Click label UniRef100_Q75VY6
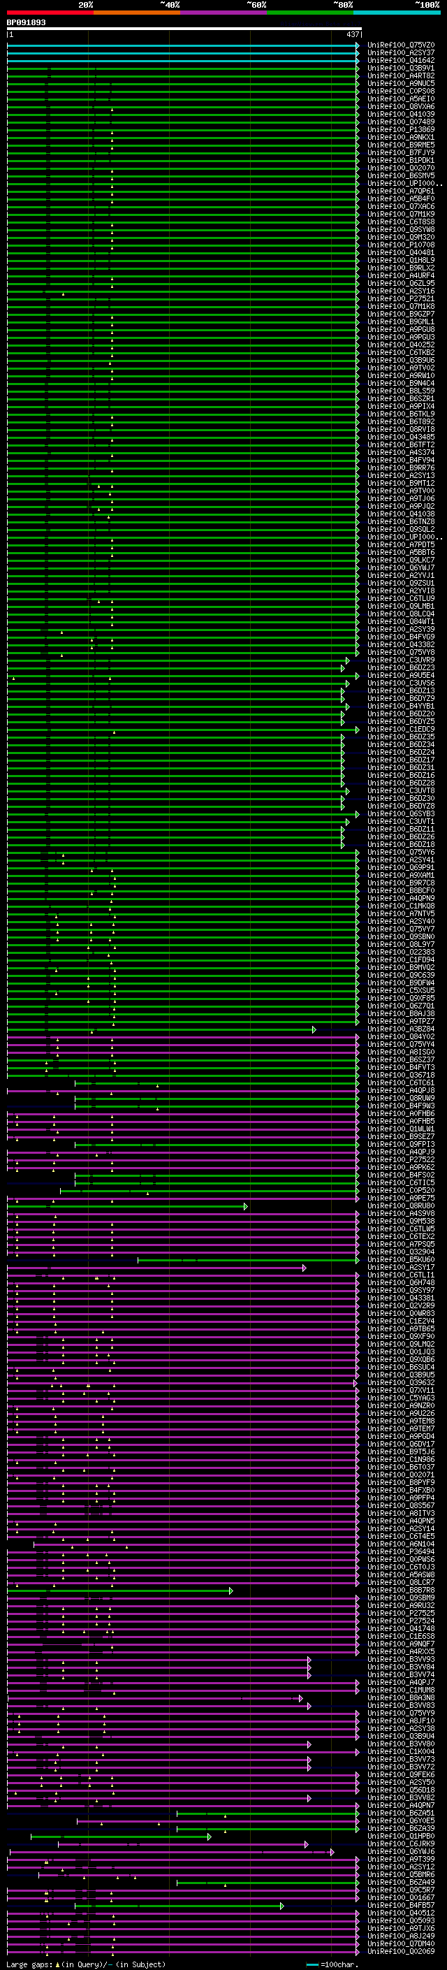Viewport: 447px width, 1970px height. click(x=401, y=852)
